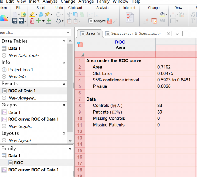Click New Layout link
This screenshot has height=177, width=197.
(x=21, y=140)
